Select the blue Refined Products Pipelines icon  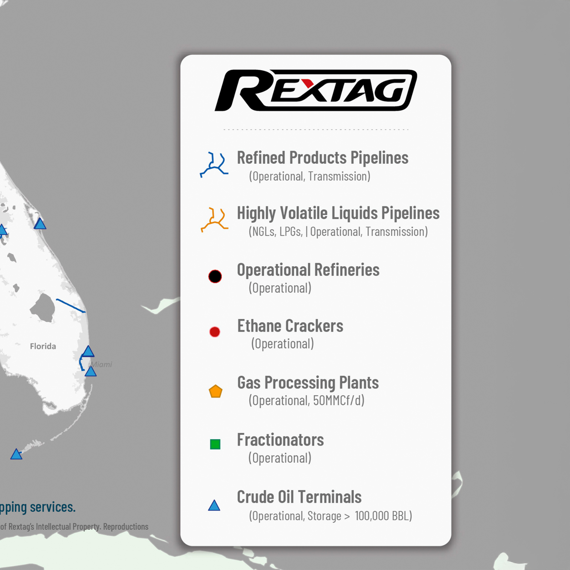[214, 165]
